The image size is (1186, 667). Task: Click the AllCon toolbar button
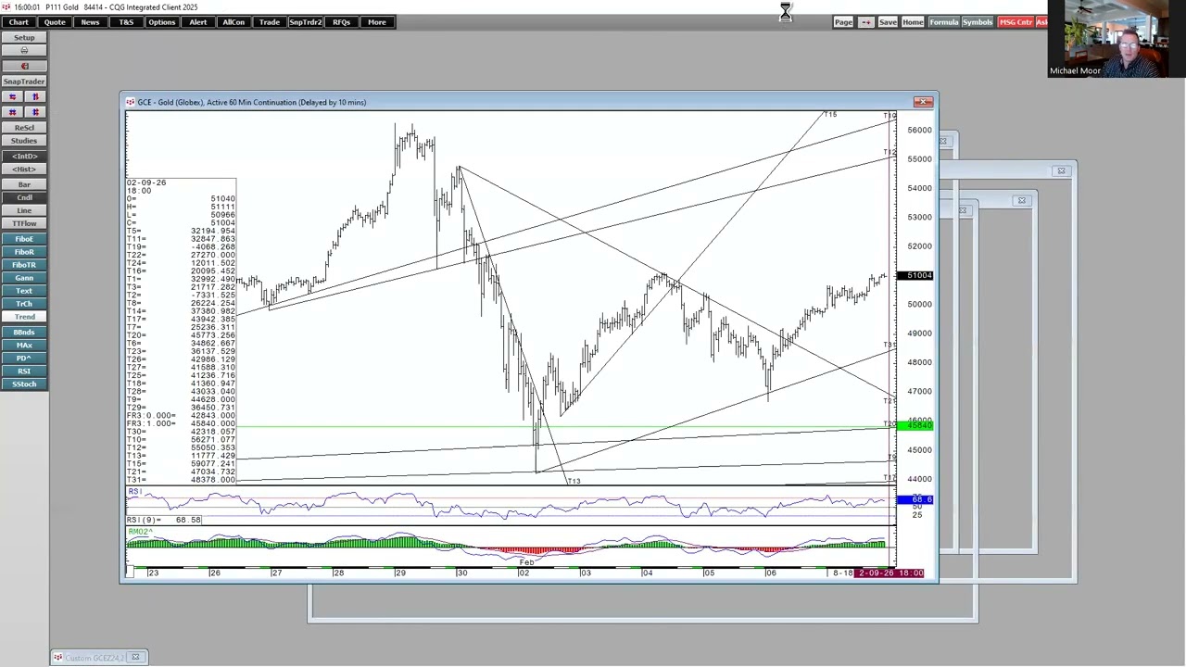coord(233,22)
